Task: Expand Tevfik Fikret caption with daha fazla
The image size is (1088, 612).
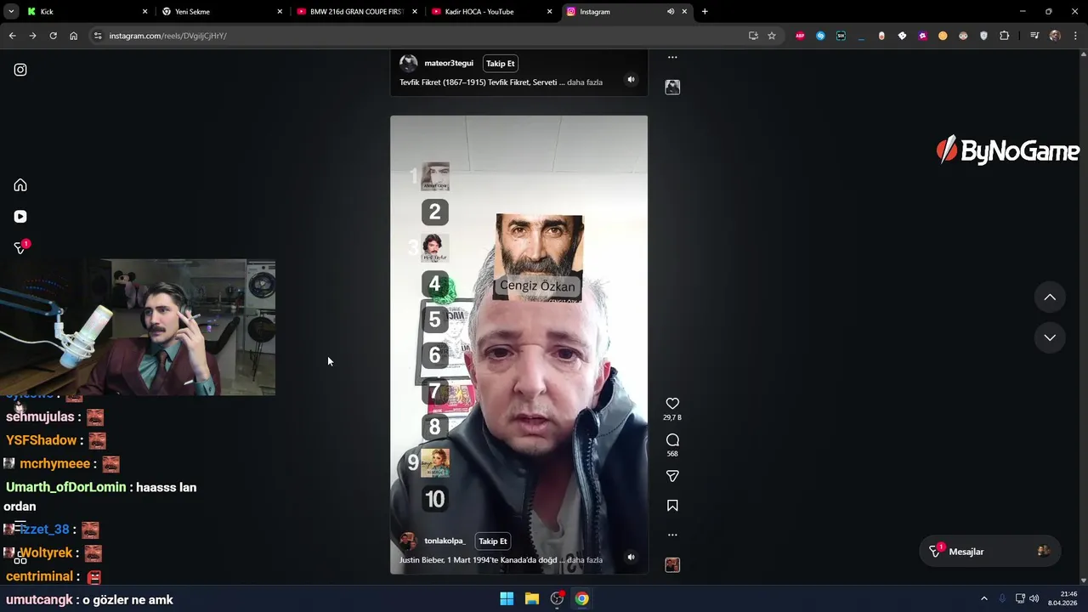Action: pyautogui.click(x=585, y=82)
